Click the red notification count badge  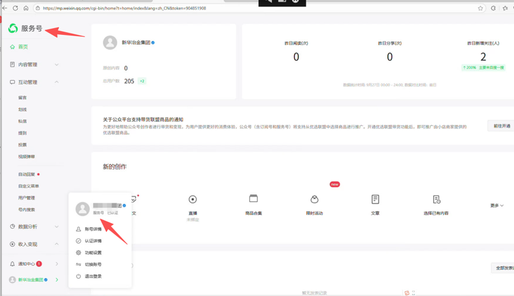39,263
